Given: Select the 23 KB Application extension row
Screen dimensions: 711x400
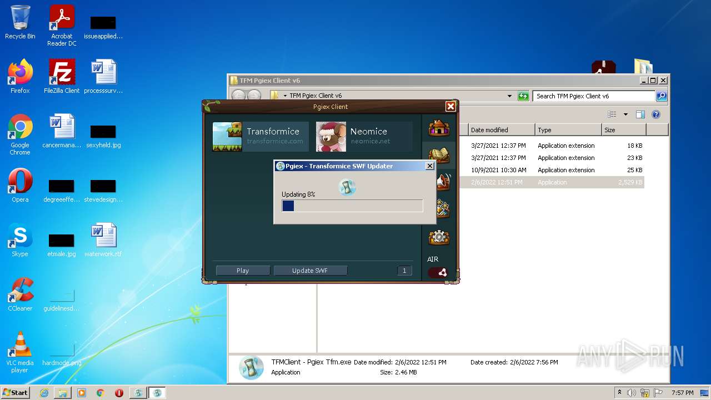Looking at the screenshot, I should click(552, 158).
